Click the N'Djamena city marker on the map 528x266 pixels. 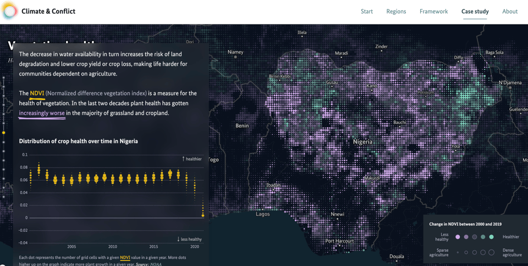(x=510, y=88)
